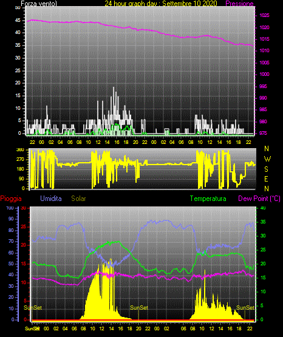The image size is (283, 337).
Task: Click the blue 'Umidita' legend label
Action: tap(51, 199)
